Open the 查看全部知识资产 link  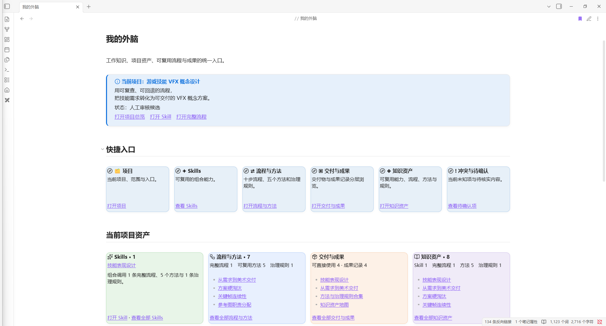433,318
